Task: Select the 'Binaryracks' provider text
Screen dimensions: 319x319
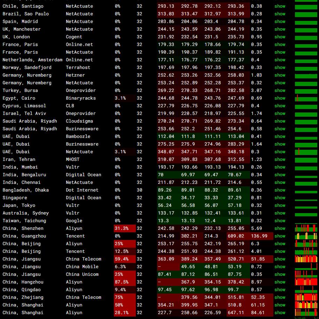Action: 80,98
